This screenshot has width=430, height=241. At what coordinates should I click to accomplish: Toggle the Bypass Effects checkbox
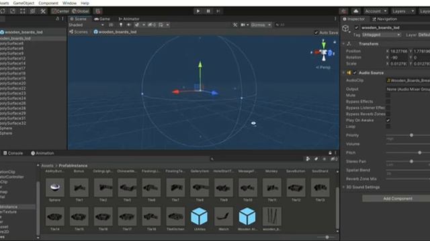[388, 102]
